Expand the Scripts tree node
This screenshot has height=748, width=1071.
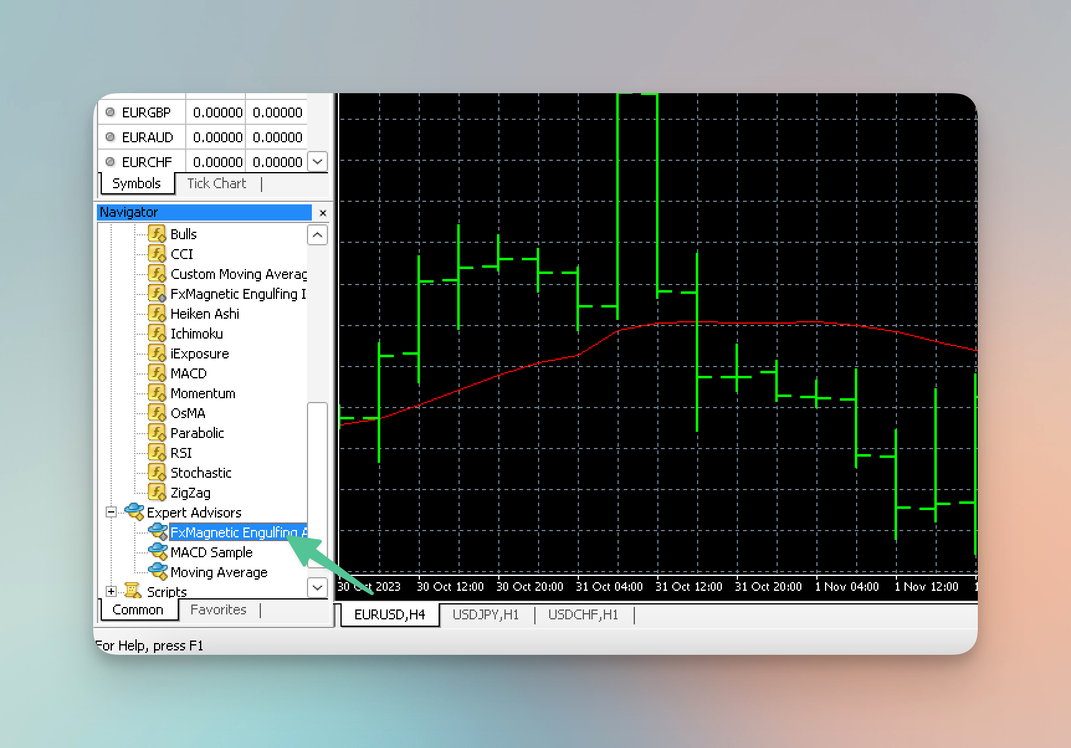[x=111, y=591]
